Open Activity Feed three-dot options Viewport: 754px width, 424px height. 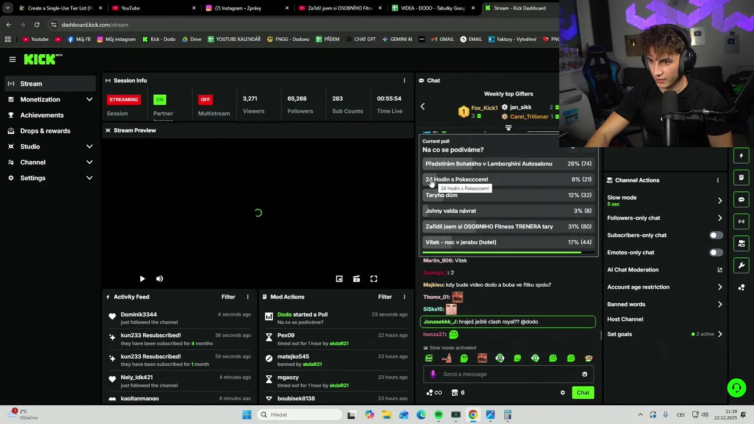(x=247, y=297)
